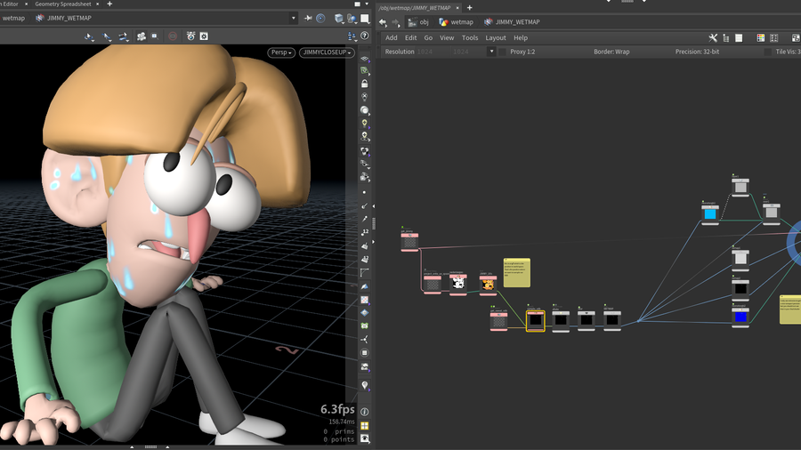Click the color palette icon in network toolbar
Image resolution: width=801 pixels, height=450 pixels.
pyautogui.click(x=760, y=38)
